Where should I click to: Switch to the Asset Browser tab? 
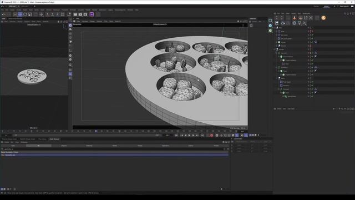[x=54, y=139]
